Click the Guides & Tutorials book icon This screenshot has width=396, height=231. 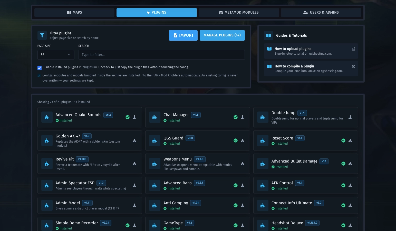click(x=268, y=35)
